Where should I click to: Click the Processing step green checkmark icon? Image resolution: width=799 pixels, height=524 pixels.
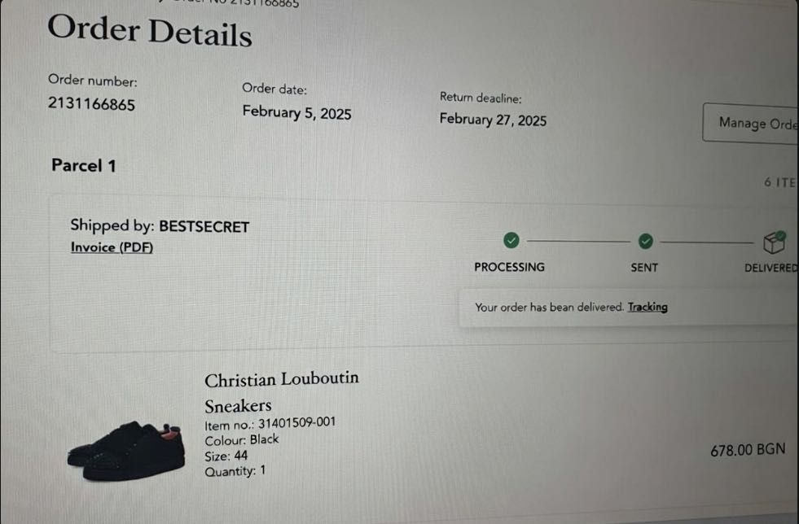(x=511, y=240)
